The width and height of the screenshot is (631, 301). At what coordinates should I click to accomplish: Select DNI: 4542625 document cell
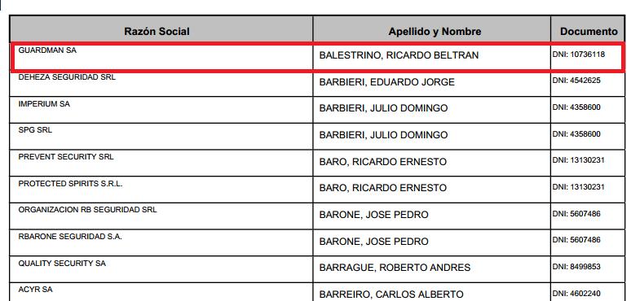(576, 81)
